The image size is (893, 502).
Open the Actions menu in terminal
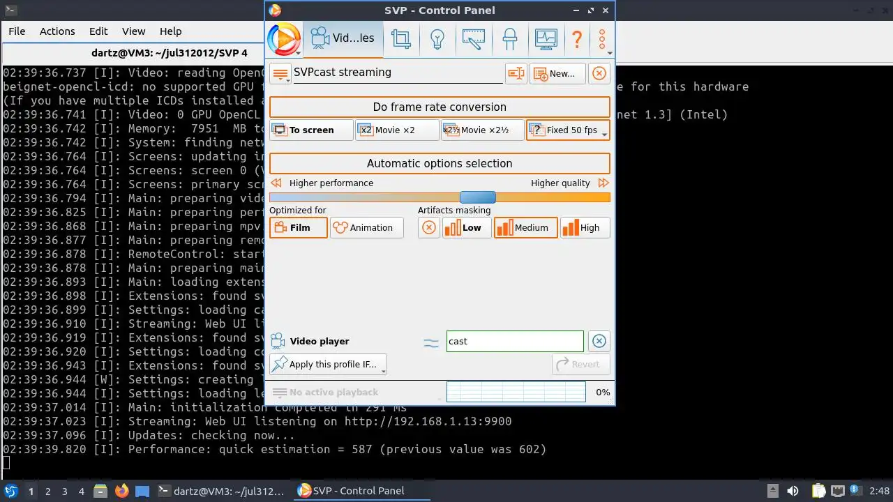[57, 31]
